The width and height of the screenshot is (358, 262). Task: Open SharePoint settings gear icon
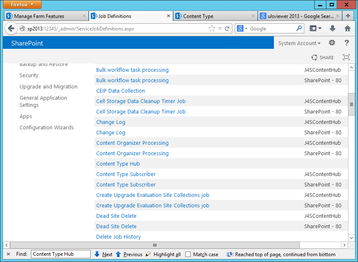coord(332,43)
